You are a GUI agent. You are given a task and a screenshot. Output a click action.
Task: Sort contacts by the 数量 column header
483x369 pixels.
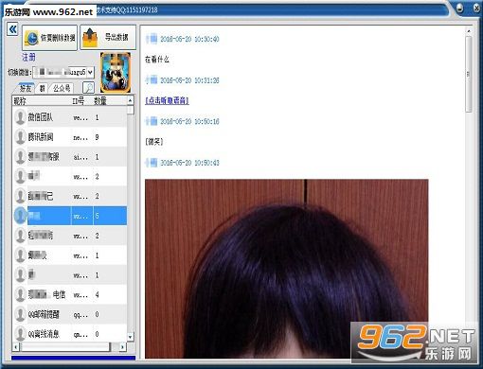click(x=100, y=101)
